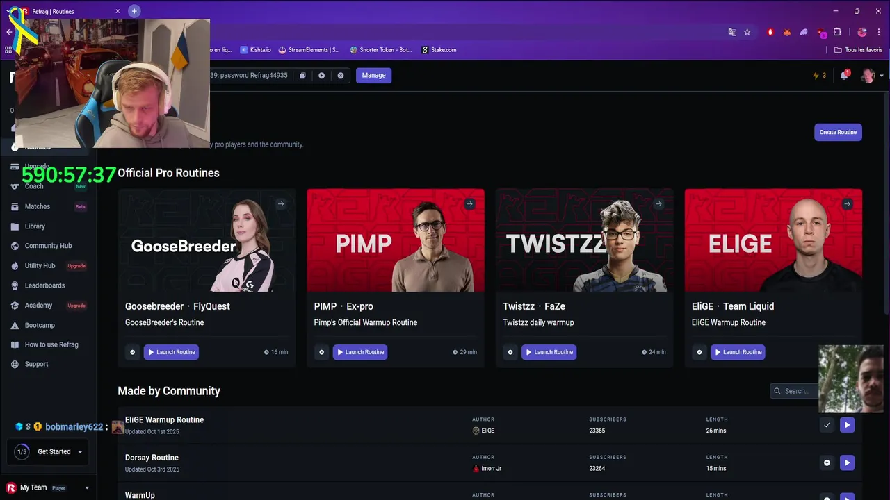Viewport: 890px width, 500px height.
Task: Click the 26 mins length value
Action: pyautogui.click(x=715, y=431)
